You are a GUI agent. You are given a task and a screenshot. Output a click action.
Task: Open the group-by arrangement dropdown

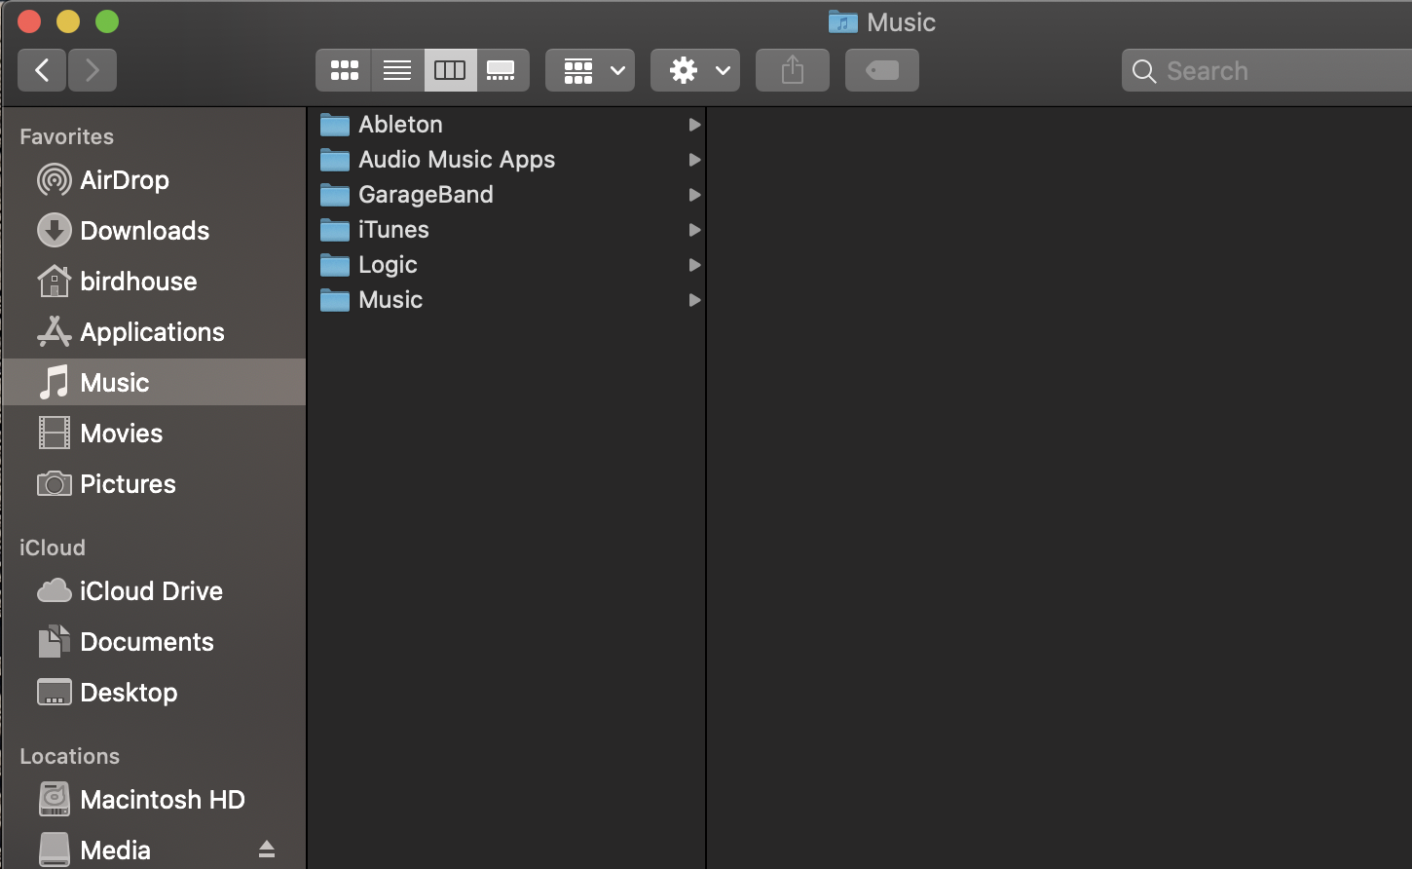[x=590, y=70]
